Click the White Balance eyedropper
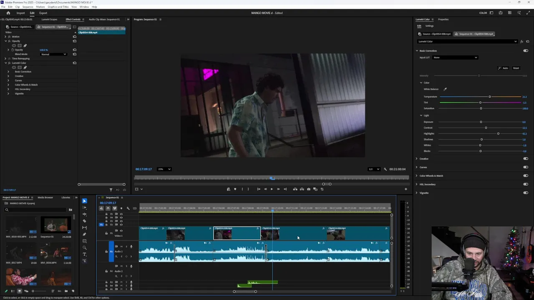Viewport: 534px width, 300px height. point(445,89)
